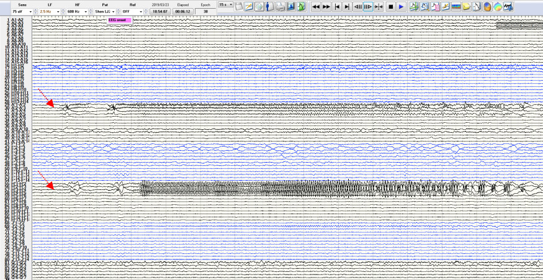
Task: Click the yellow sticky note annotation icon
Action: pos(465,7)
